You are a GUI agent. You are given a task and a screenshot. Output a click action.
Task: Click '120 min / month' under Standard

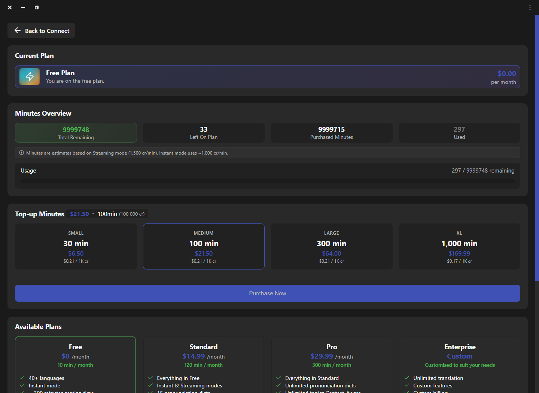[x=203, y=365]
